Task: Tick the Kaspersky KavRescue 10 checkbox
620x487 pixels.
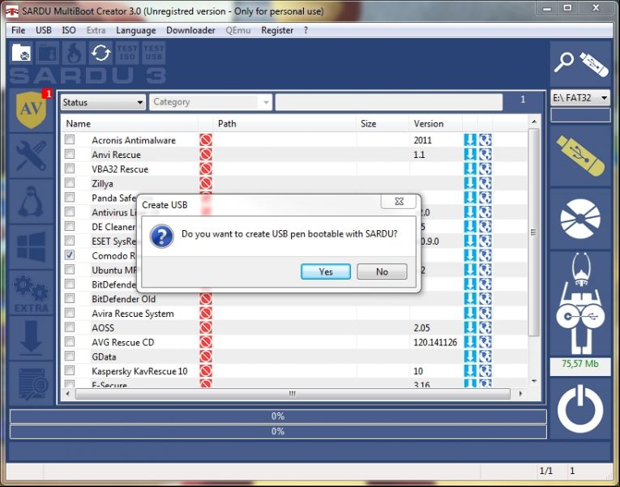Action: pyautogui.click(x=70, y=370)
